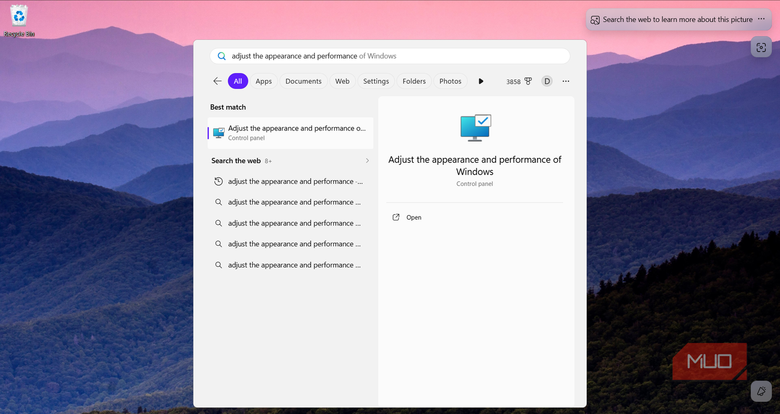Show more filters with the play arrow
This screenshot has height=414, width=780.
(x=481, y=81)
